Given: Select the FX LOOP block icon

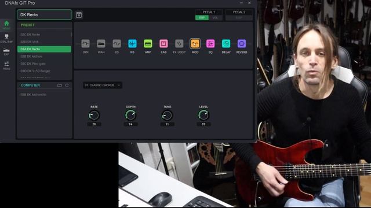Looking at the screenshot, I should pos(179,44).
